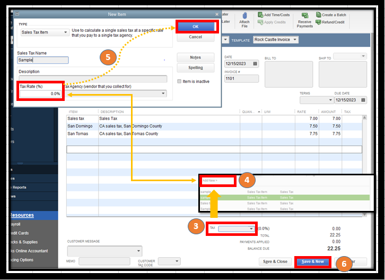
Task: Select the San Tomas item cell
Action: (x=83, y=134)
